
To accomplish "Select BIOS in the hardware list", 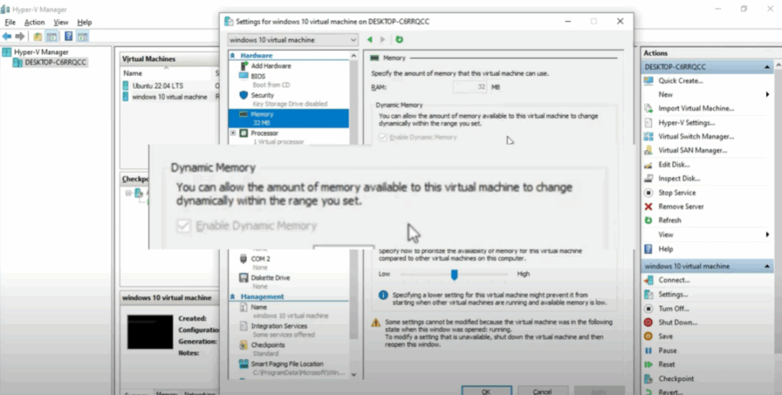I will (258, 76).
